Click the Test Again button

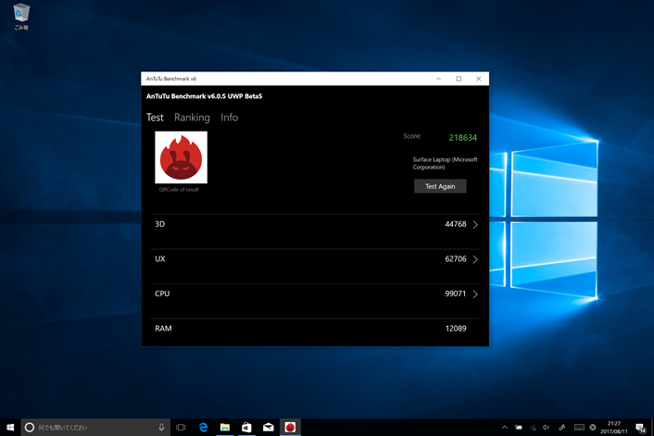pyautogui.click(x=440, y=186)
